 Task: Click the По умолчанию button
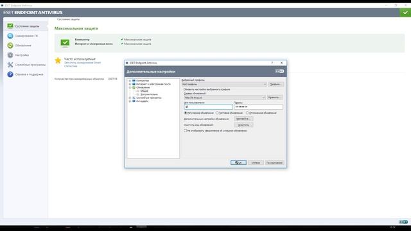[274, 162]
